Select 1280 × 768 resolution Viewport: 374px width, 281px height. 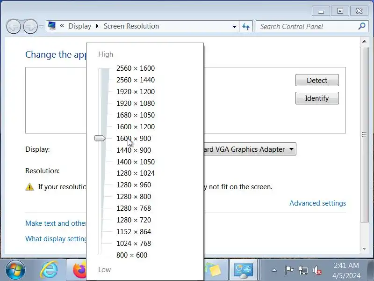point(134,208)
